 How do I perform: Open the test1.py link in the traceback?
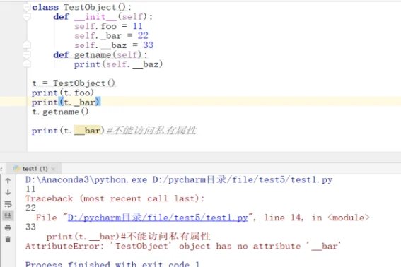158,218
